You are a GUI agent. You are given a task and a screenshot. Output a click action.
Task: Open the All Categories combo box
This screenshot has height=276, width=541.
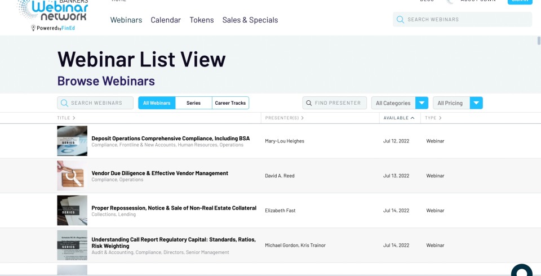pos(400,103)
